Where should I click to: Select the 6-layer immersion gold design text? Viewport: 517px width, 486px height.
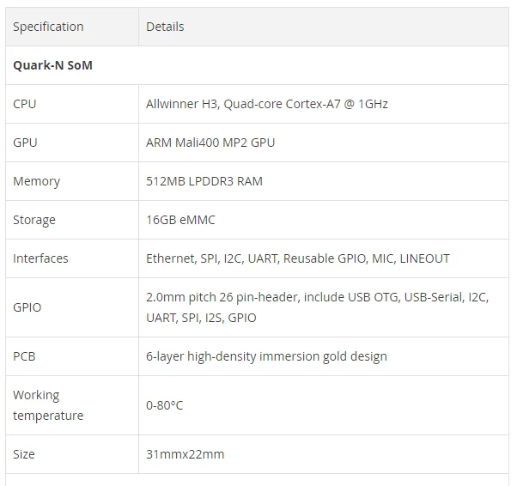[x=266, y=355]
